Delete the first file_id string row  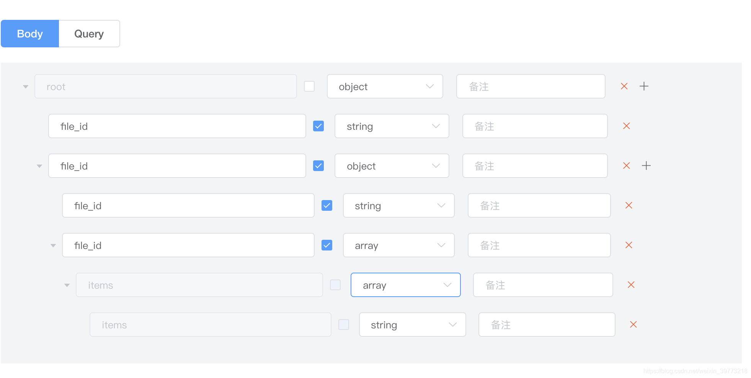tap(626, 126)
